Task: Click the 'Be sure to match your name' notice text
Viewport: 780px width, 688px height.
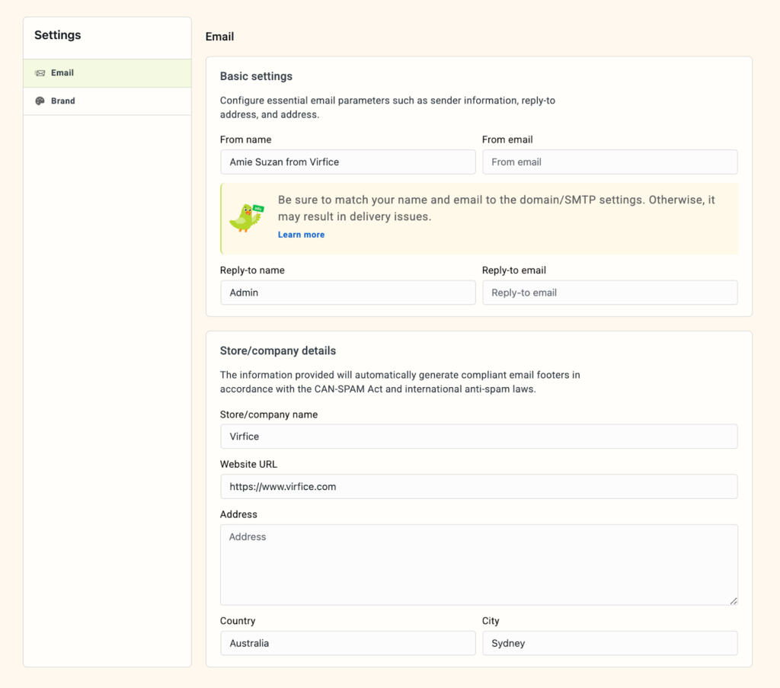Action: point(496,208)
